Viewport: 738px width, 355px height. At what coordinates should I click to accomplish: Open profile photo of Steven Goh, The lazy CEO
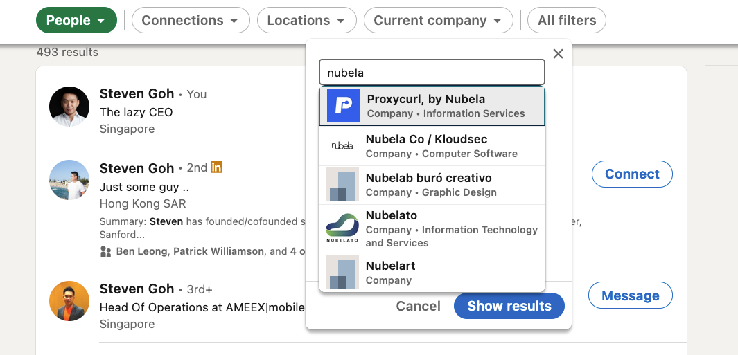coord(69,107)
